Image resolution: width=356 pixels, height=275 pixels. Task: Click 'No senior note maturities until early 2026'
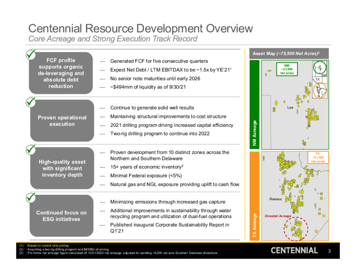pos(155,78)
